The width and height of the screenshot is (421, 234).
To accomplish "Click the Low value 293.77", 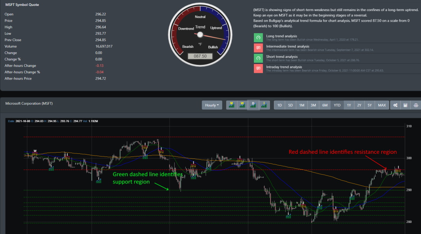I will [101, 33].
